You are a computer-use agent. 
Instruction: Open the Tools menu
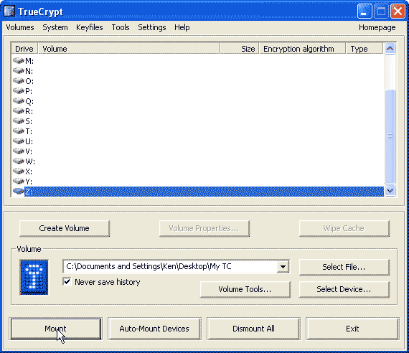pyautogui.click(x=121, y=27)
